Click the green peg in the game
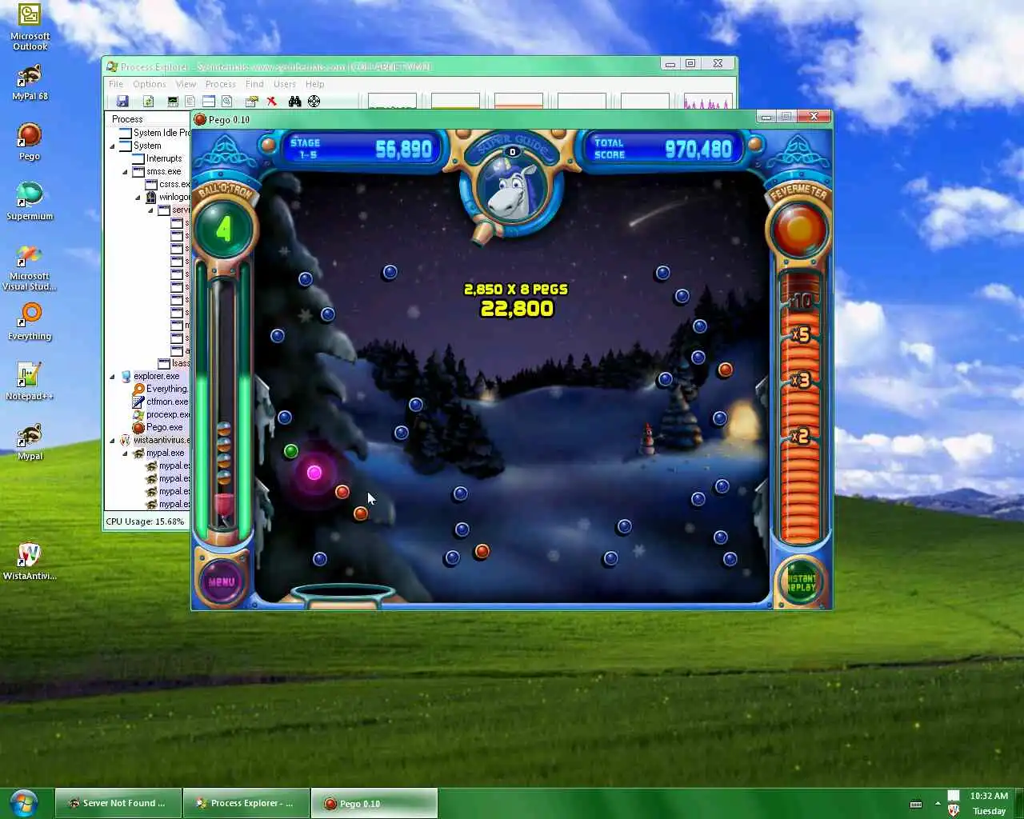This screenshot has height=819, width=1024. point(291,451)
